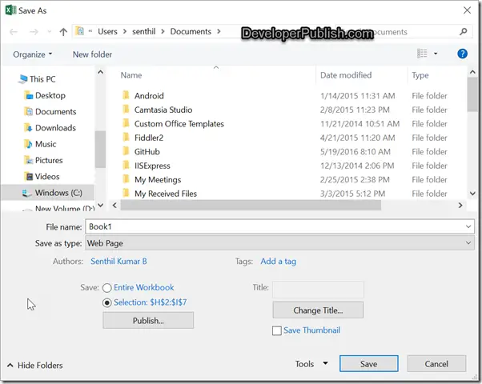
Task: Click the Camtasia Studio folder icon
Action: point(126,110)
